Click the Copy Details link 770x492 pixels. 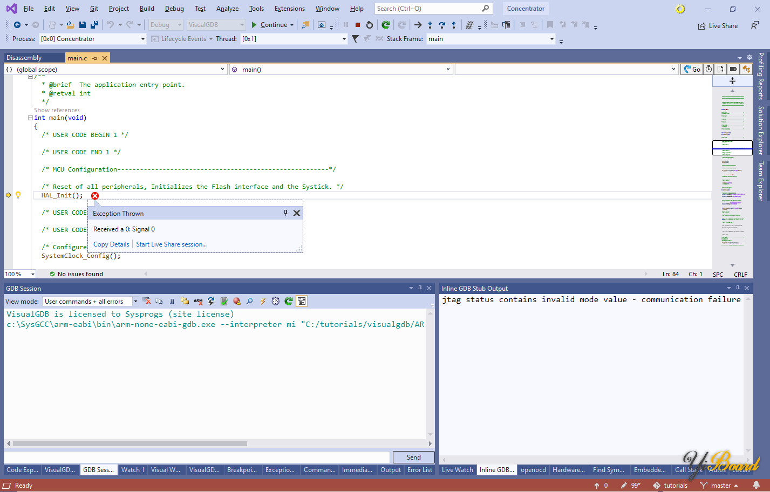coord(111,244)
